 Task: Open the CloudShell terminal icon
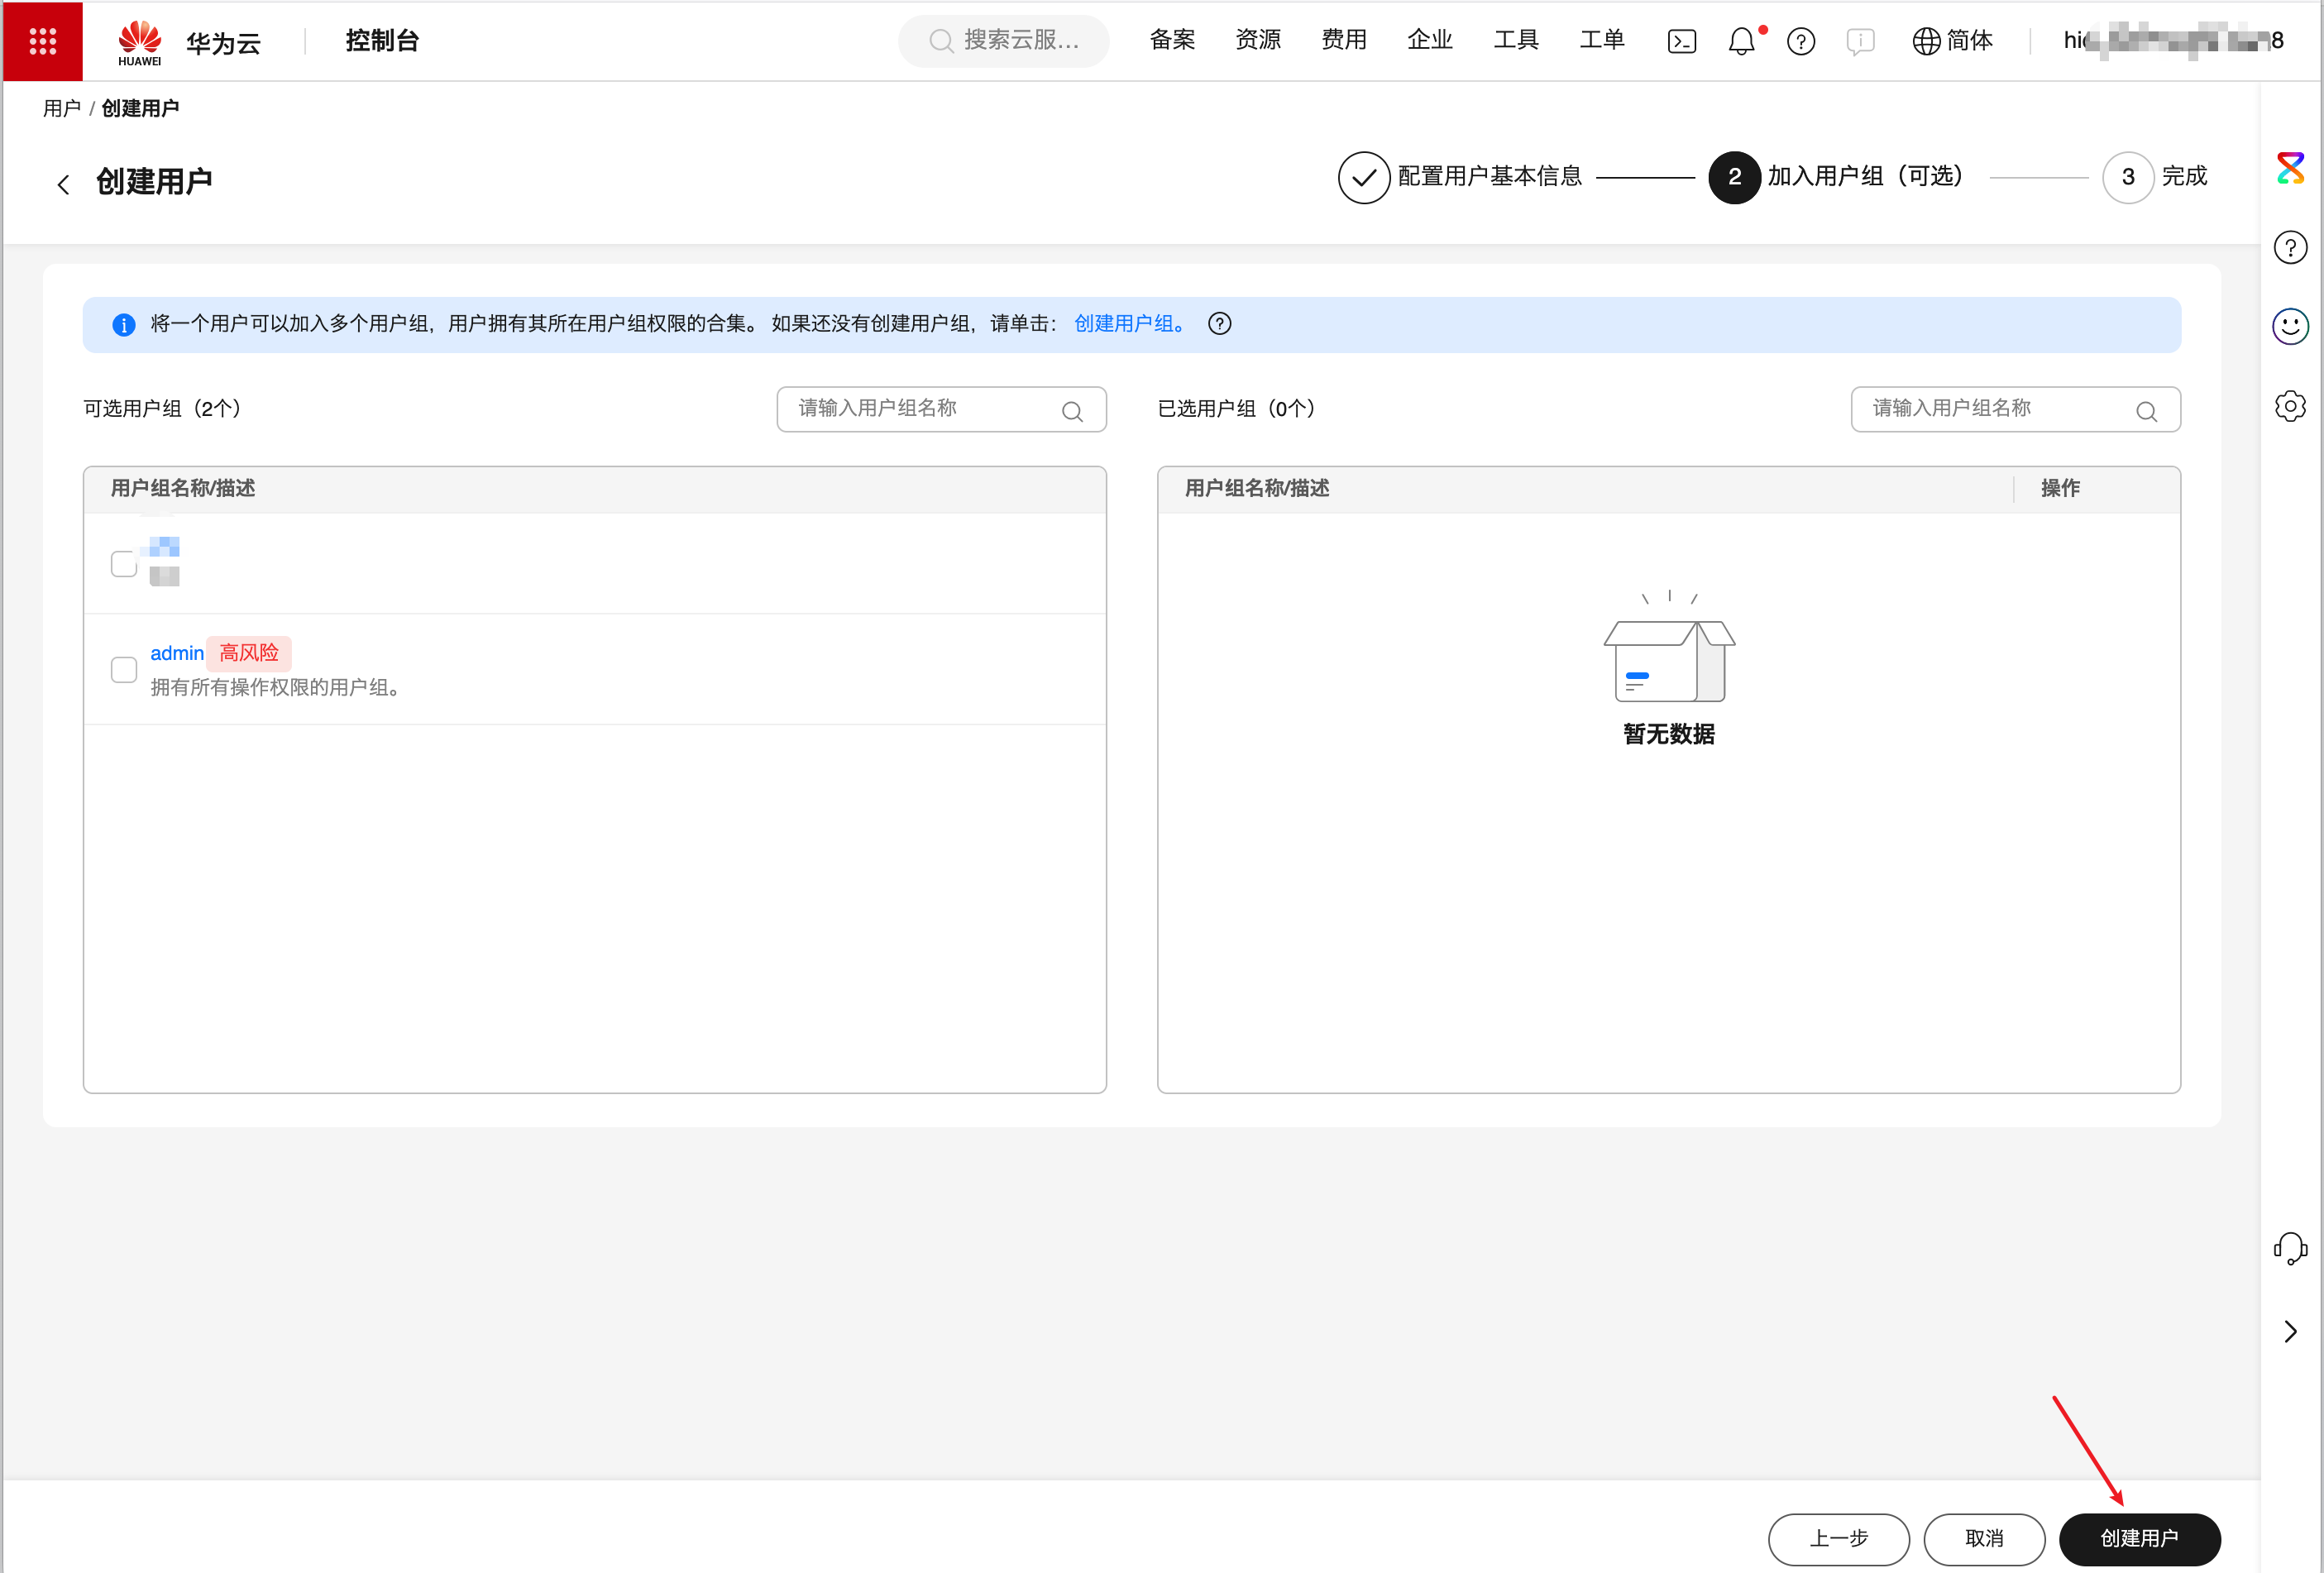tap(1681, 41)
